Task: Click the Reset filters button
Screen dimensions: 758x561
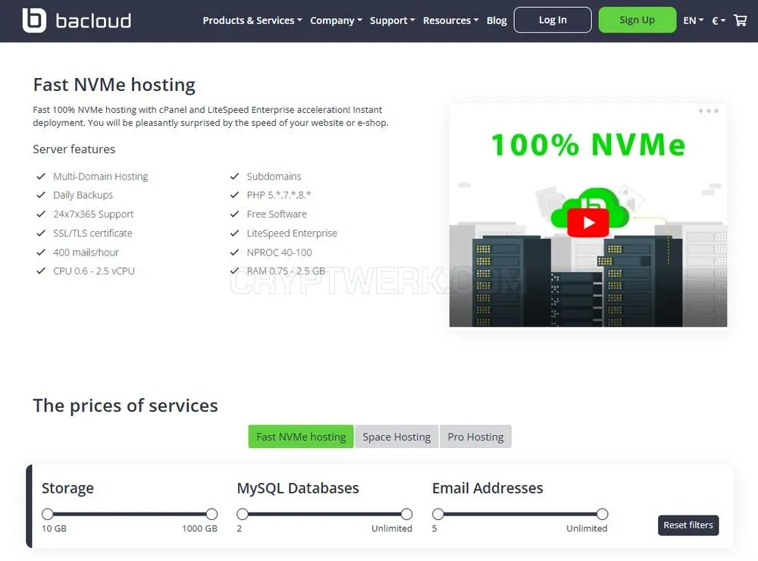Action: tap(688, 525)
